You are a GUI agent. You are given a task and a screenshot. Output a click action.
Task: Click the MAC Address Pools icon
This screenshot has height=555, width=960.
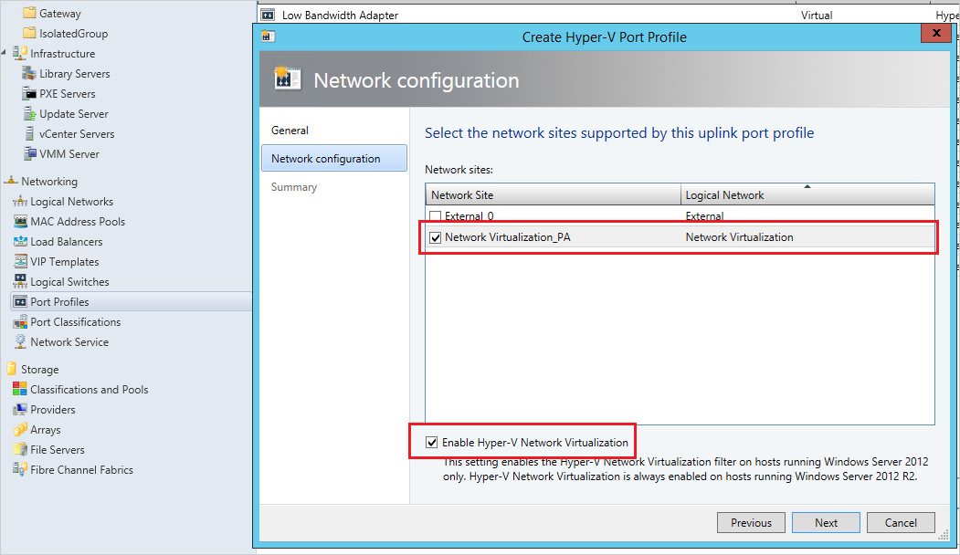point(20,222)
